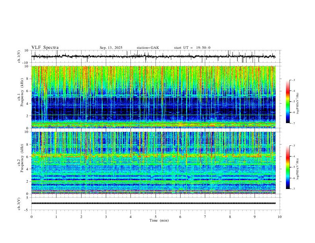Click the lower PSD color scale bar

288,167
